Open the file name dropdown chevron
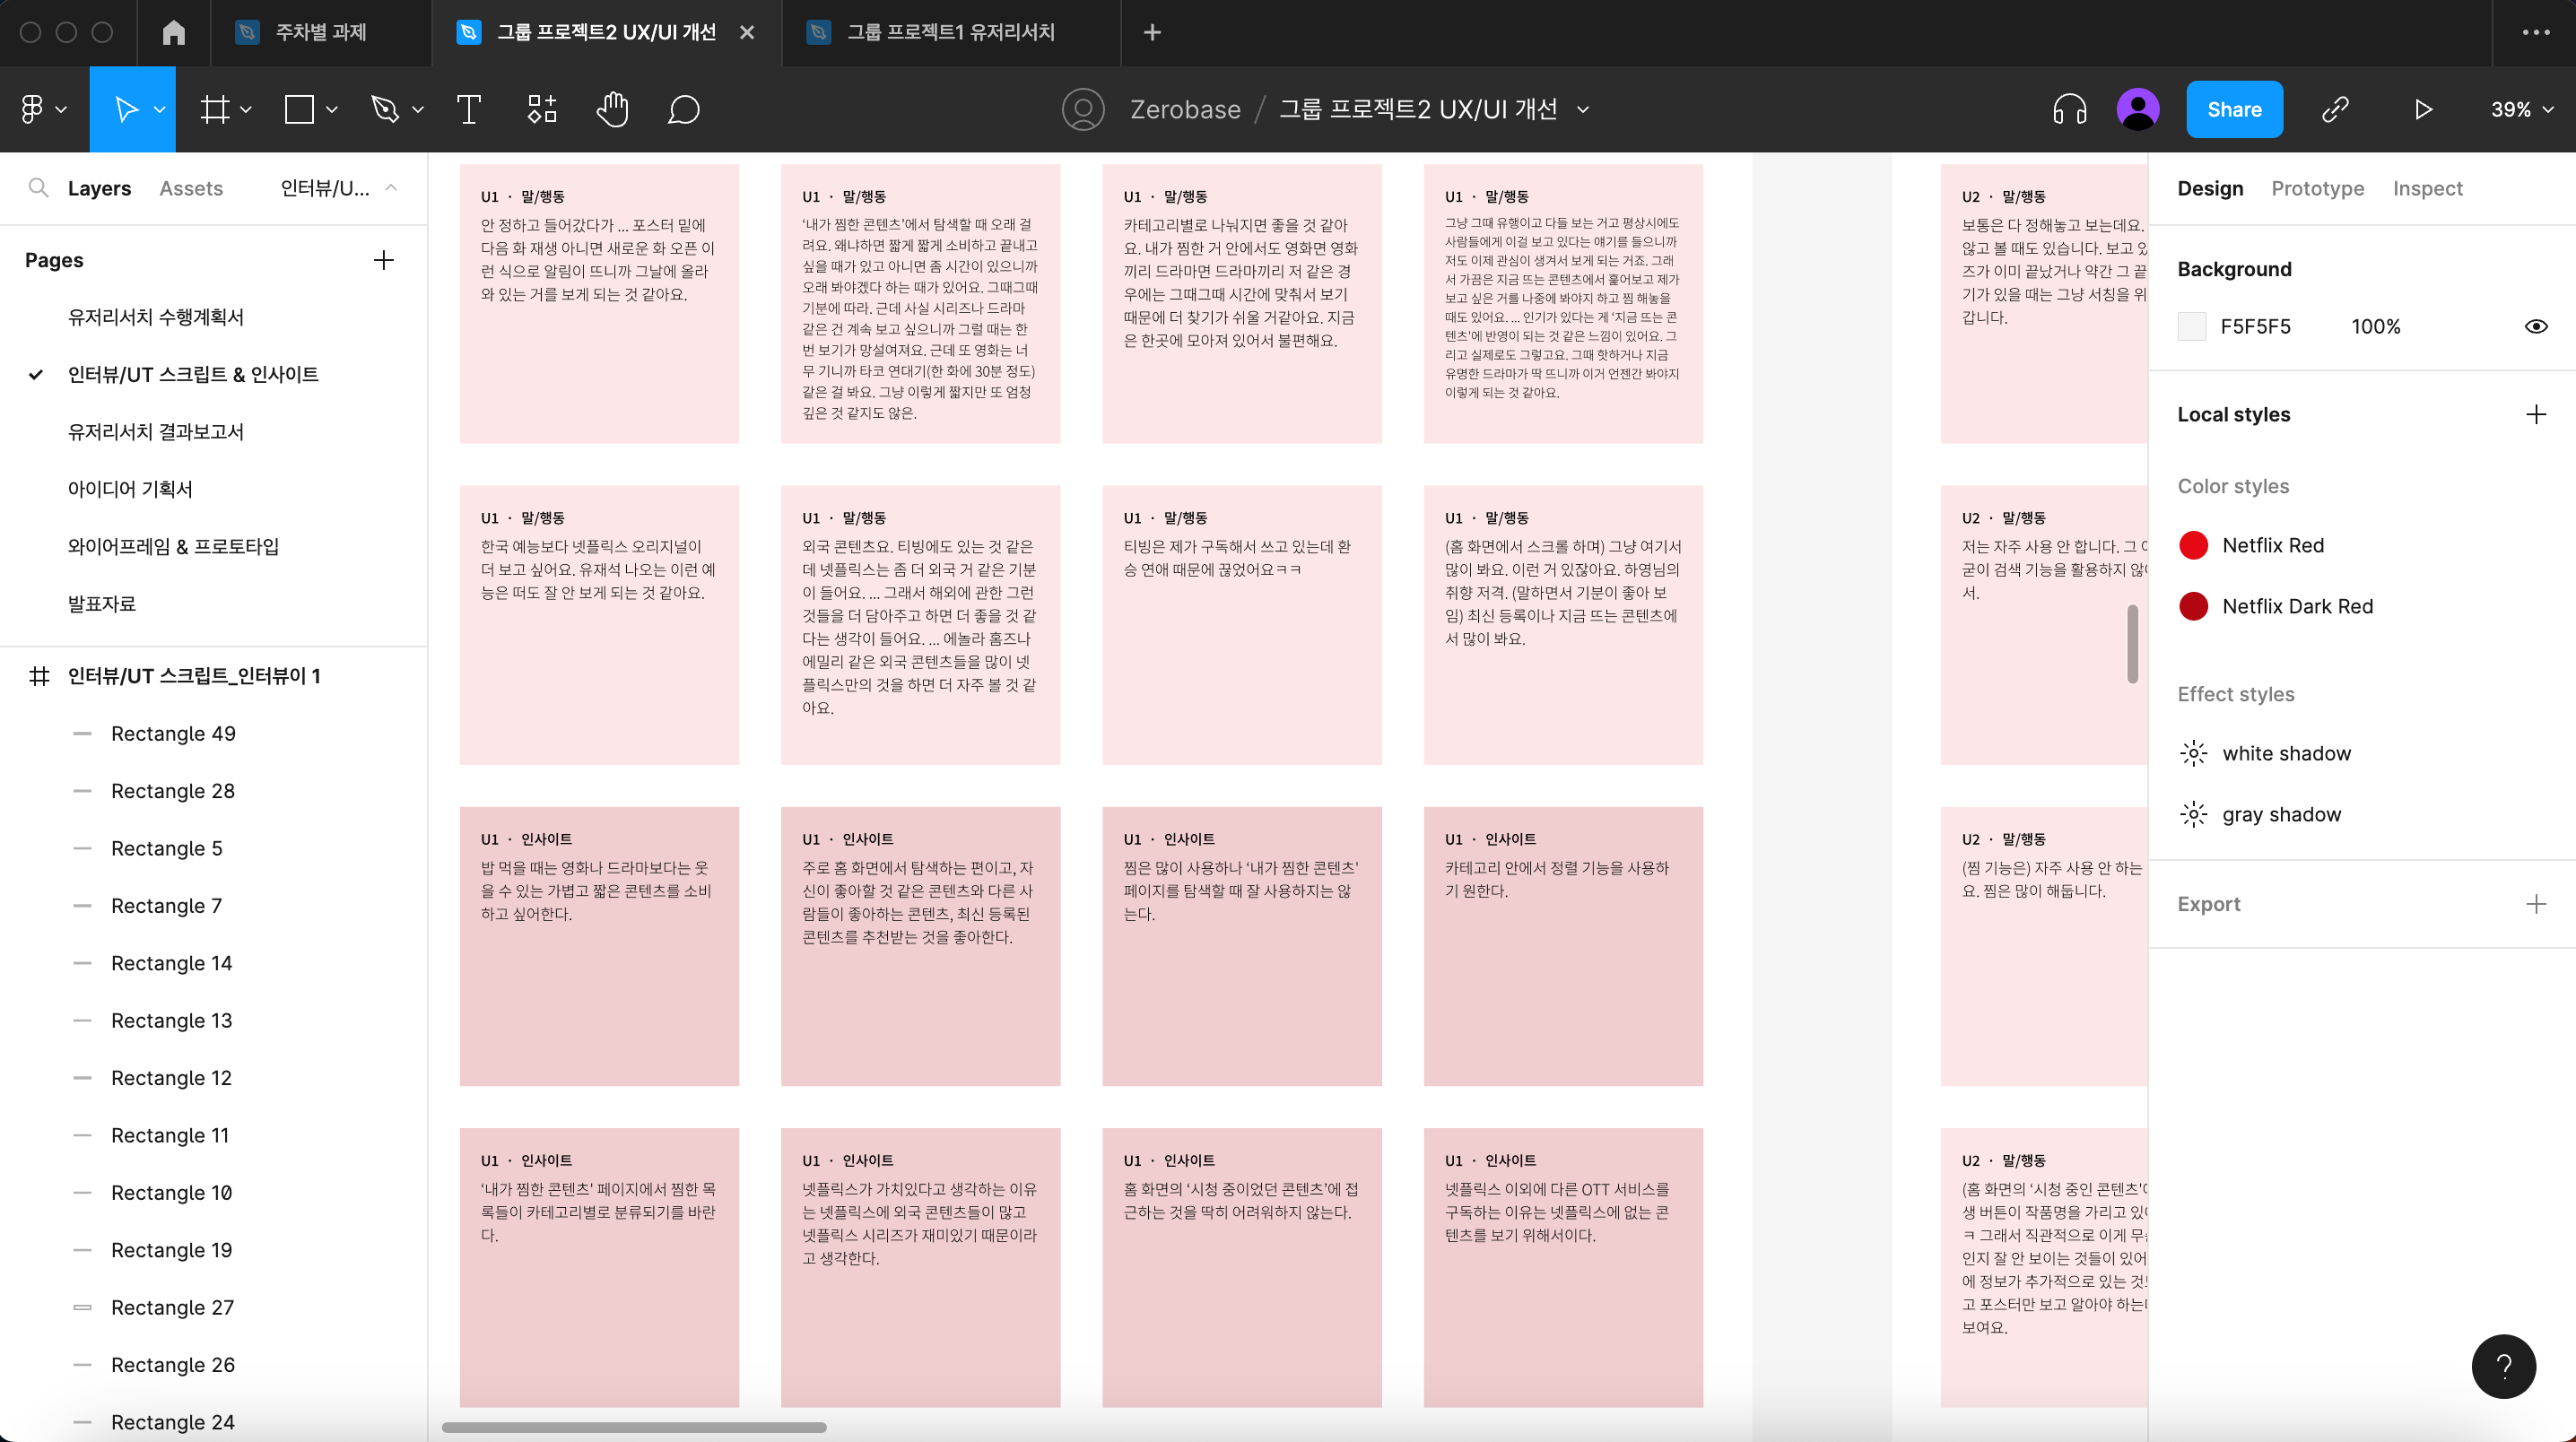 (x=1583, y=109)
